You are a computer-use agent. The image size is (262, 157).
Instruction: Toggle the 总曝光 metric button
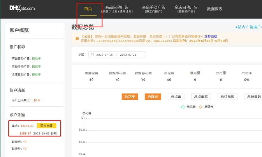[153, 97]
